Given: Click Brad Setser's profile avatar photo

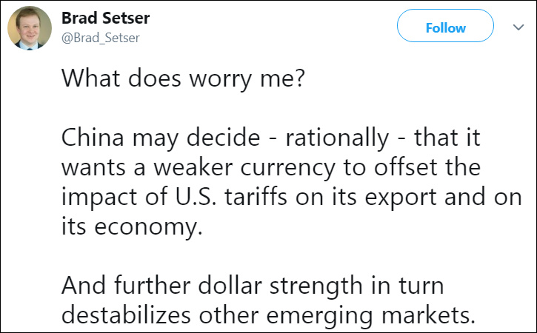Looking at the screenshot, I should coord(29,27).
